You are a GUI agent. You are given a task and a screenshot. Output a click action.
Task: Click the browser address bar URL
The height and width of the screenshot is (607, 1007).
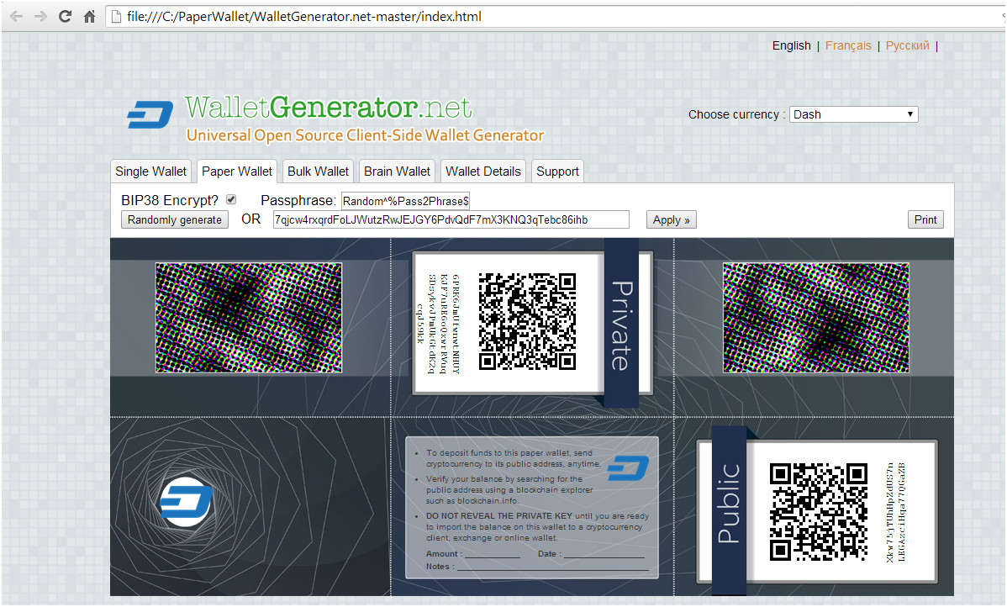[x=303, y=17]
